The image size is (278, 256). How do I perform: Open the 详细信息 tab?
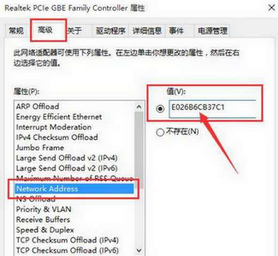pos(147,31)
